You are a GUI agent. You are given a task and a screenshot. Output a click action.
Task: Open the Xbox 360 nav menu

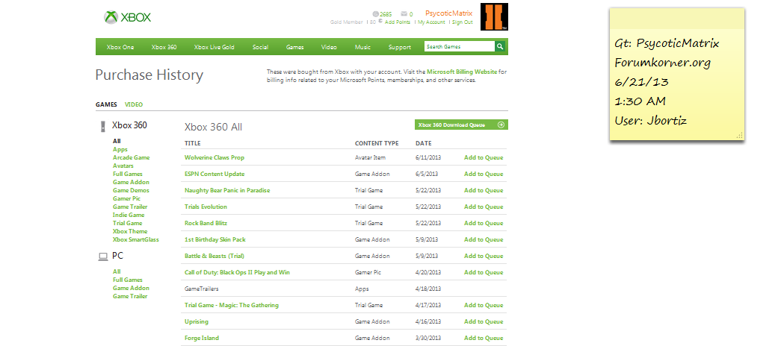click(x=164, y=47)
